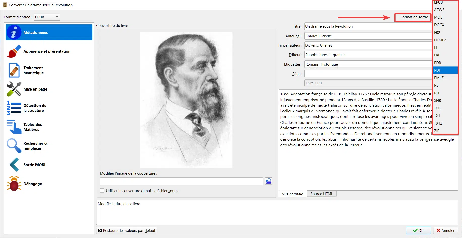
Task: Select Détection de la structure icon
Action: click(x=14, y=108)
